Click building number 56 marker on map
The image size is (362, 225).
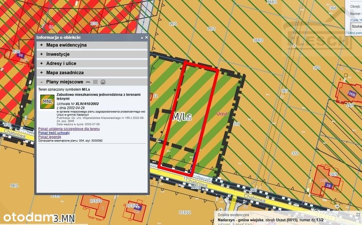[x=21, y=55]
